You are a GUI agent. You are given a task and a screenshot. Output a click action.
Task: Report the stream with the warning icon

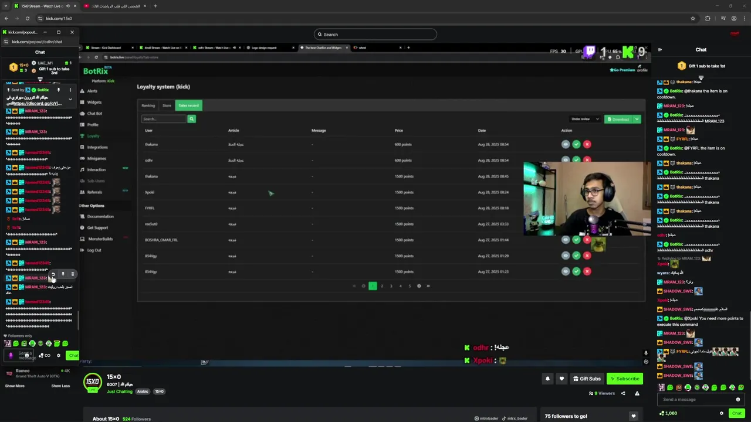tap(637, 393)
